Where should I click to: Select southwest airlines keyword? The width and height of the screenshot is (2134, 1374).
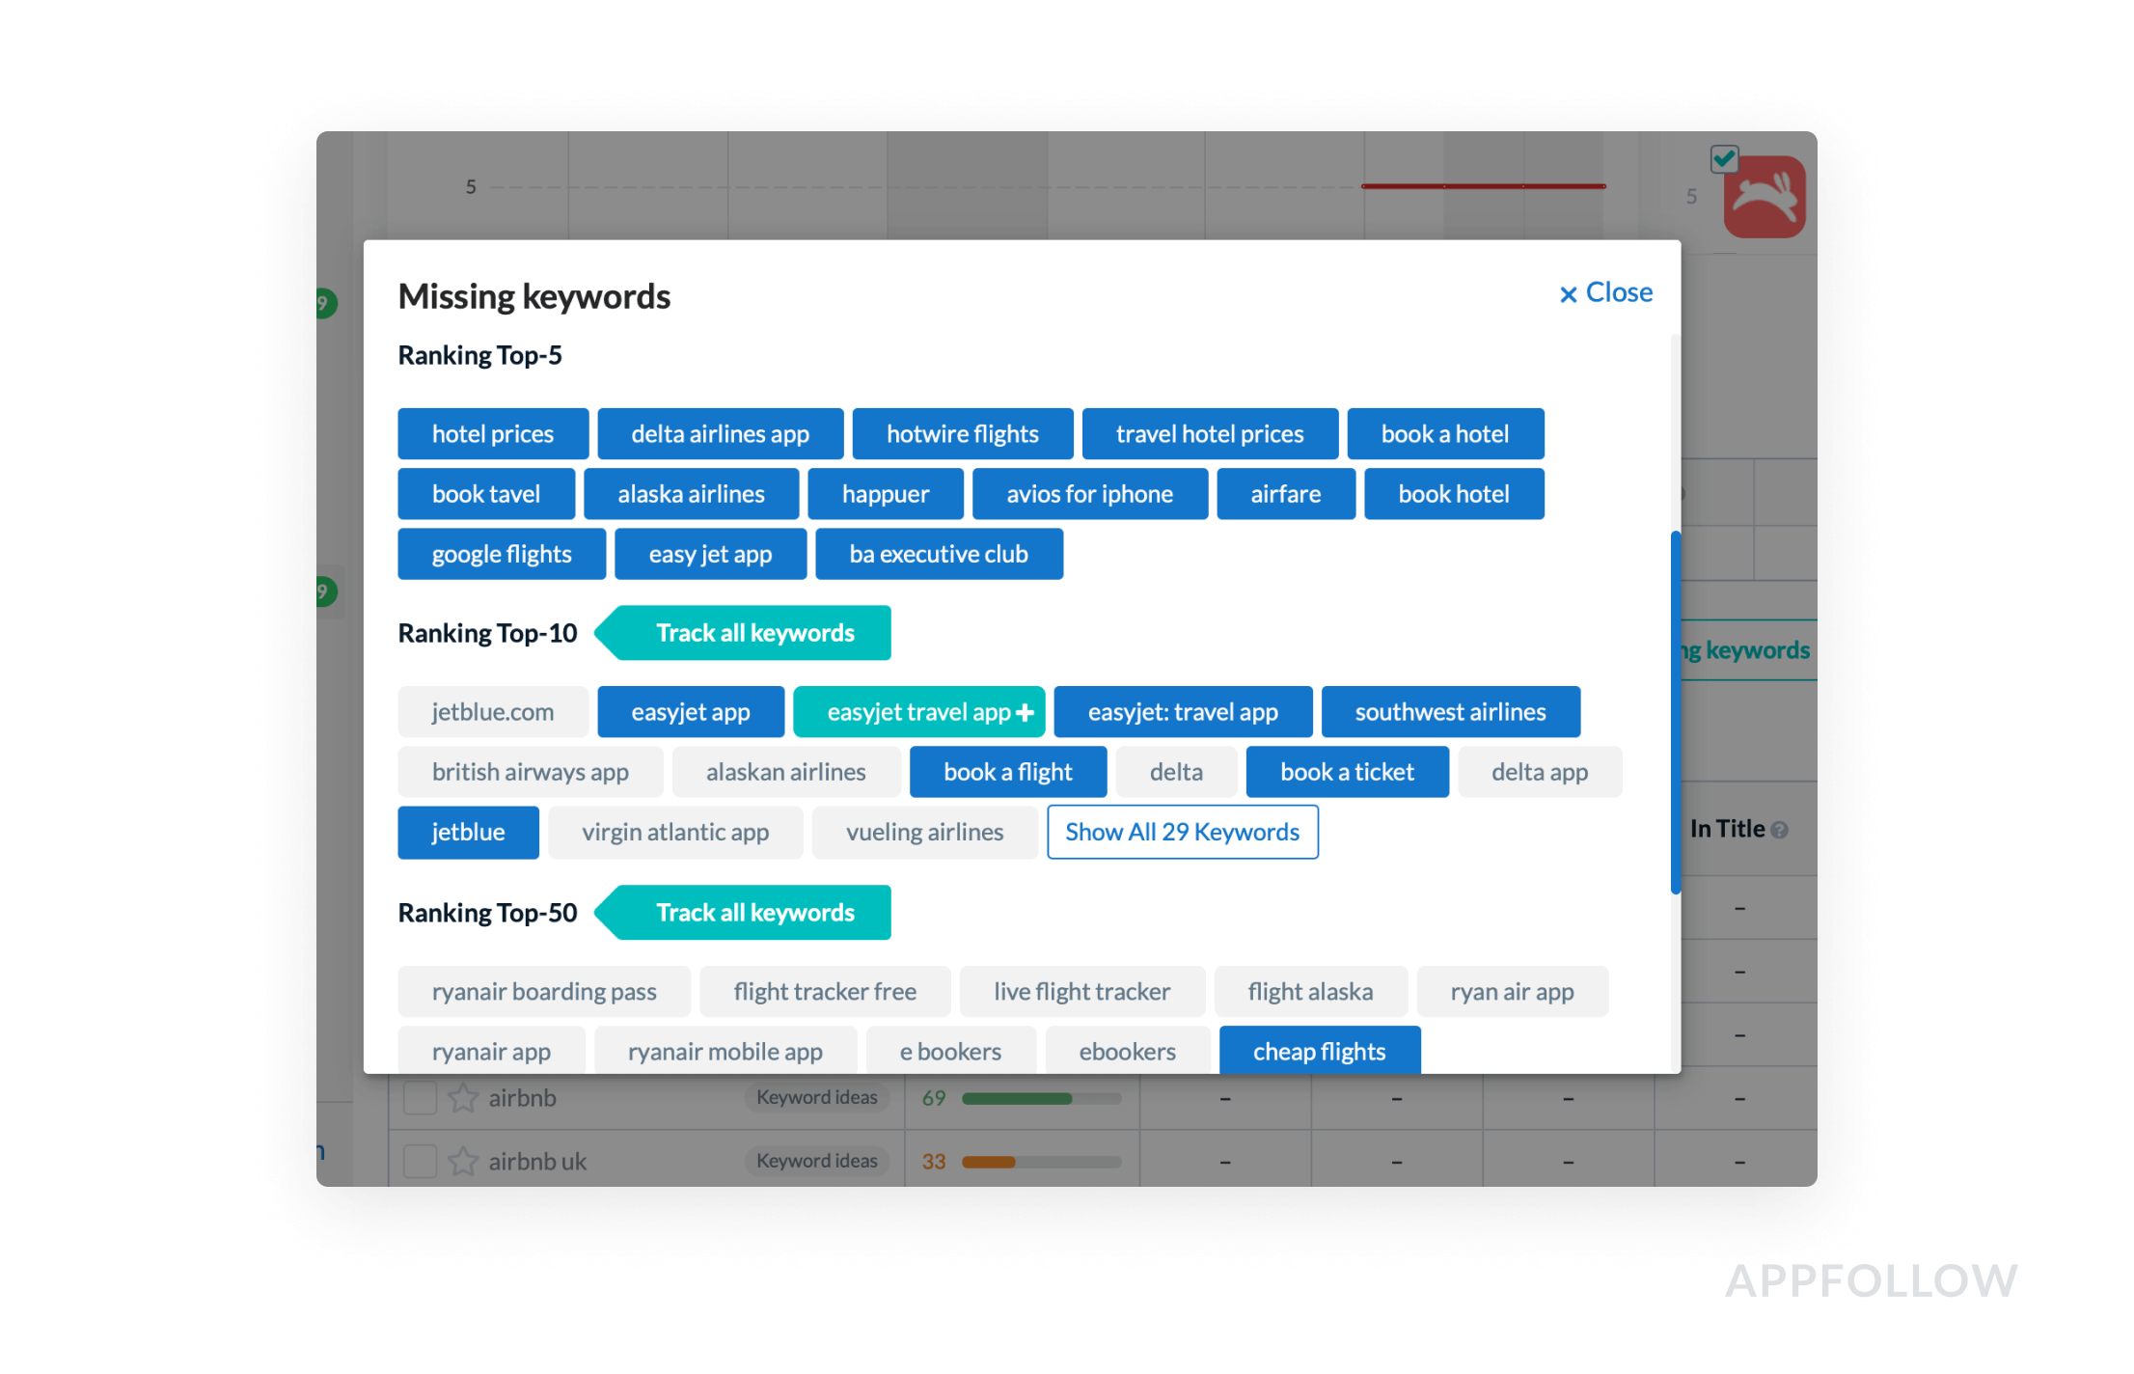click(x=1450, y=712)
